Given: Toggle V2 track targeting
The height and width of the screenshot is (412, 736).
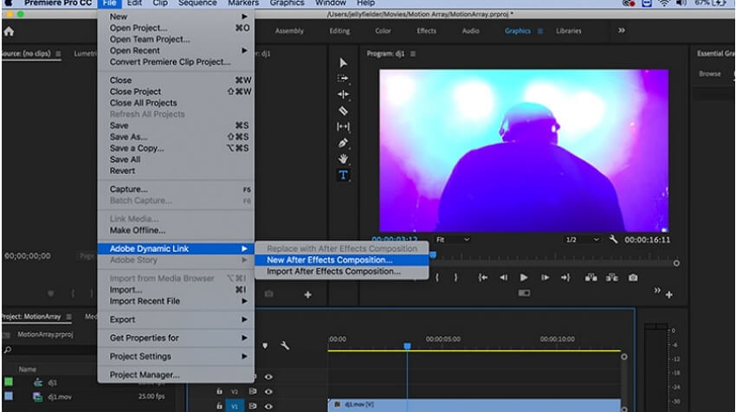Looking at the screenshot, I should tap(235, 391).
